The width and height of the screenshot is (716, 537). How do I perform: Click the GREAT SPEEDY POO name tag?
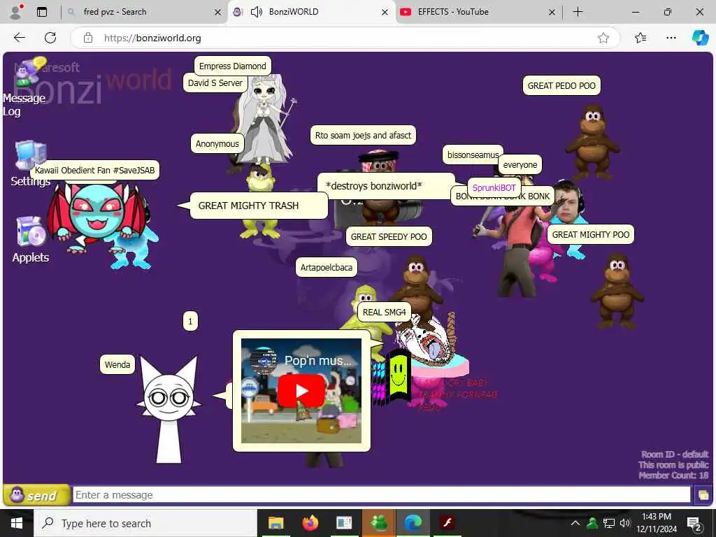[389, 236]
